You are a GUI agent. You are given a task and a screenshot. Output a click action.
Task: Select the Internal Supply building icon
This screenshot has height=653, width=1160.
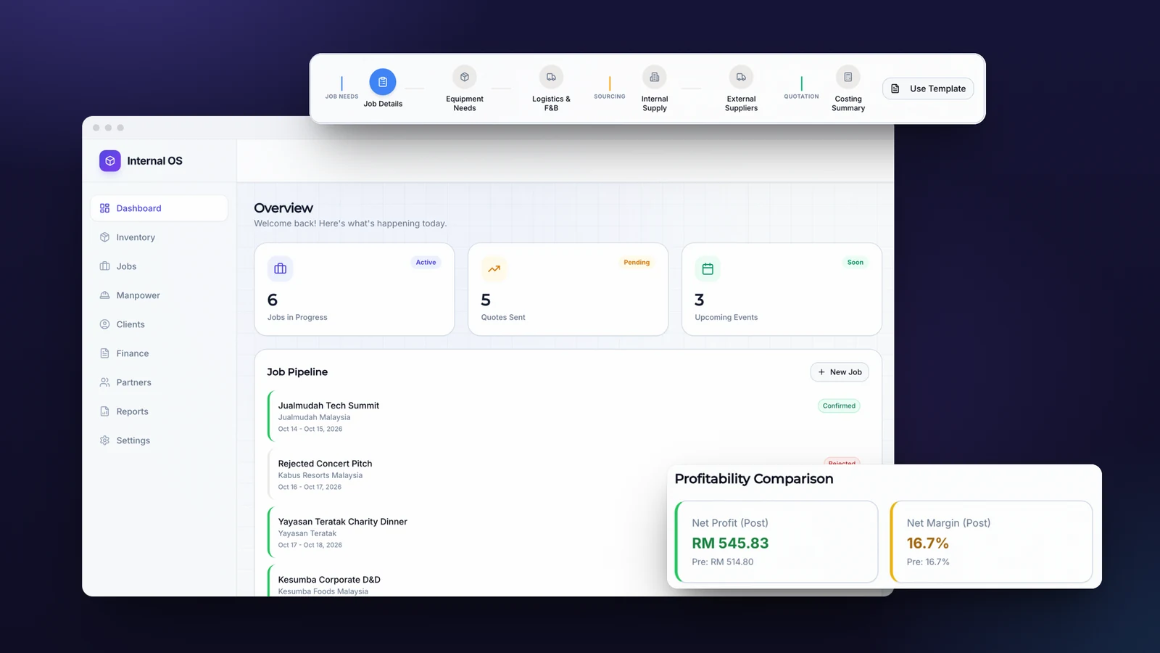pyautogui.click(x=655, y=77)
